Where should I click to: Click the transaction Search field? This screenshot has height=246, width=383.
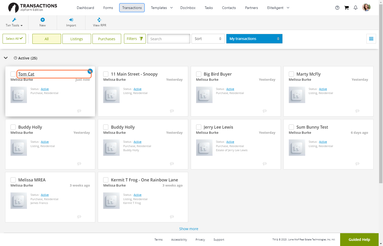169,39
